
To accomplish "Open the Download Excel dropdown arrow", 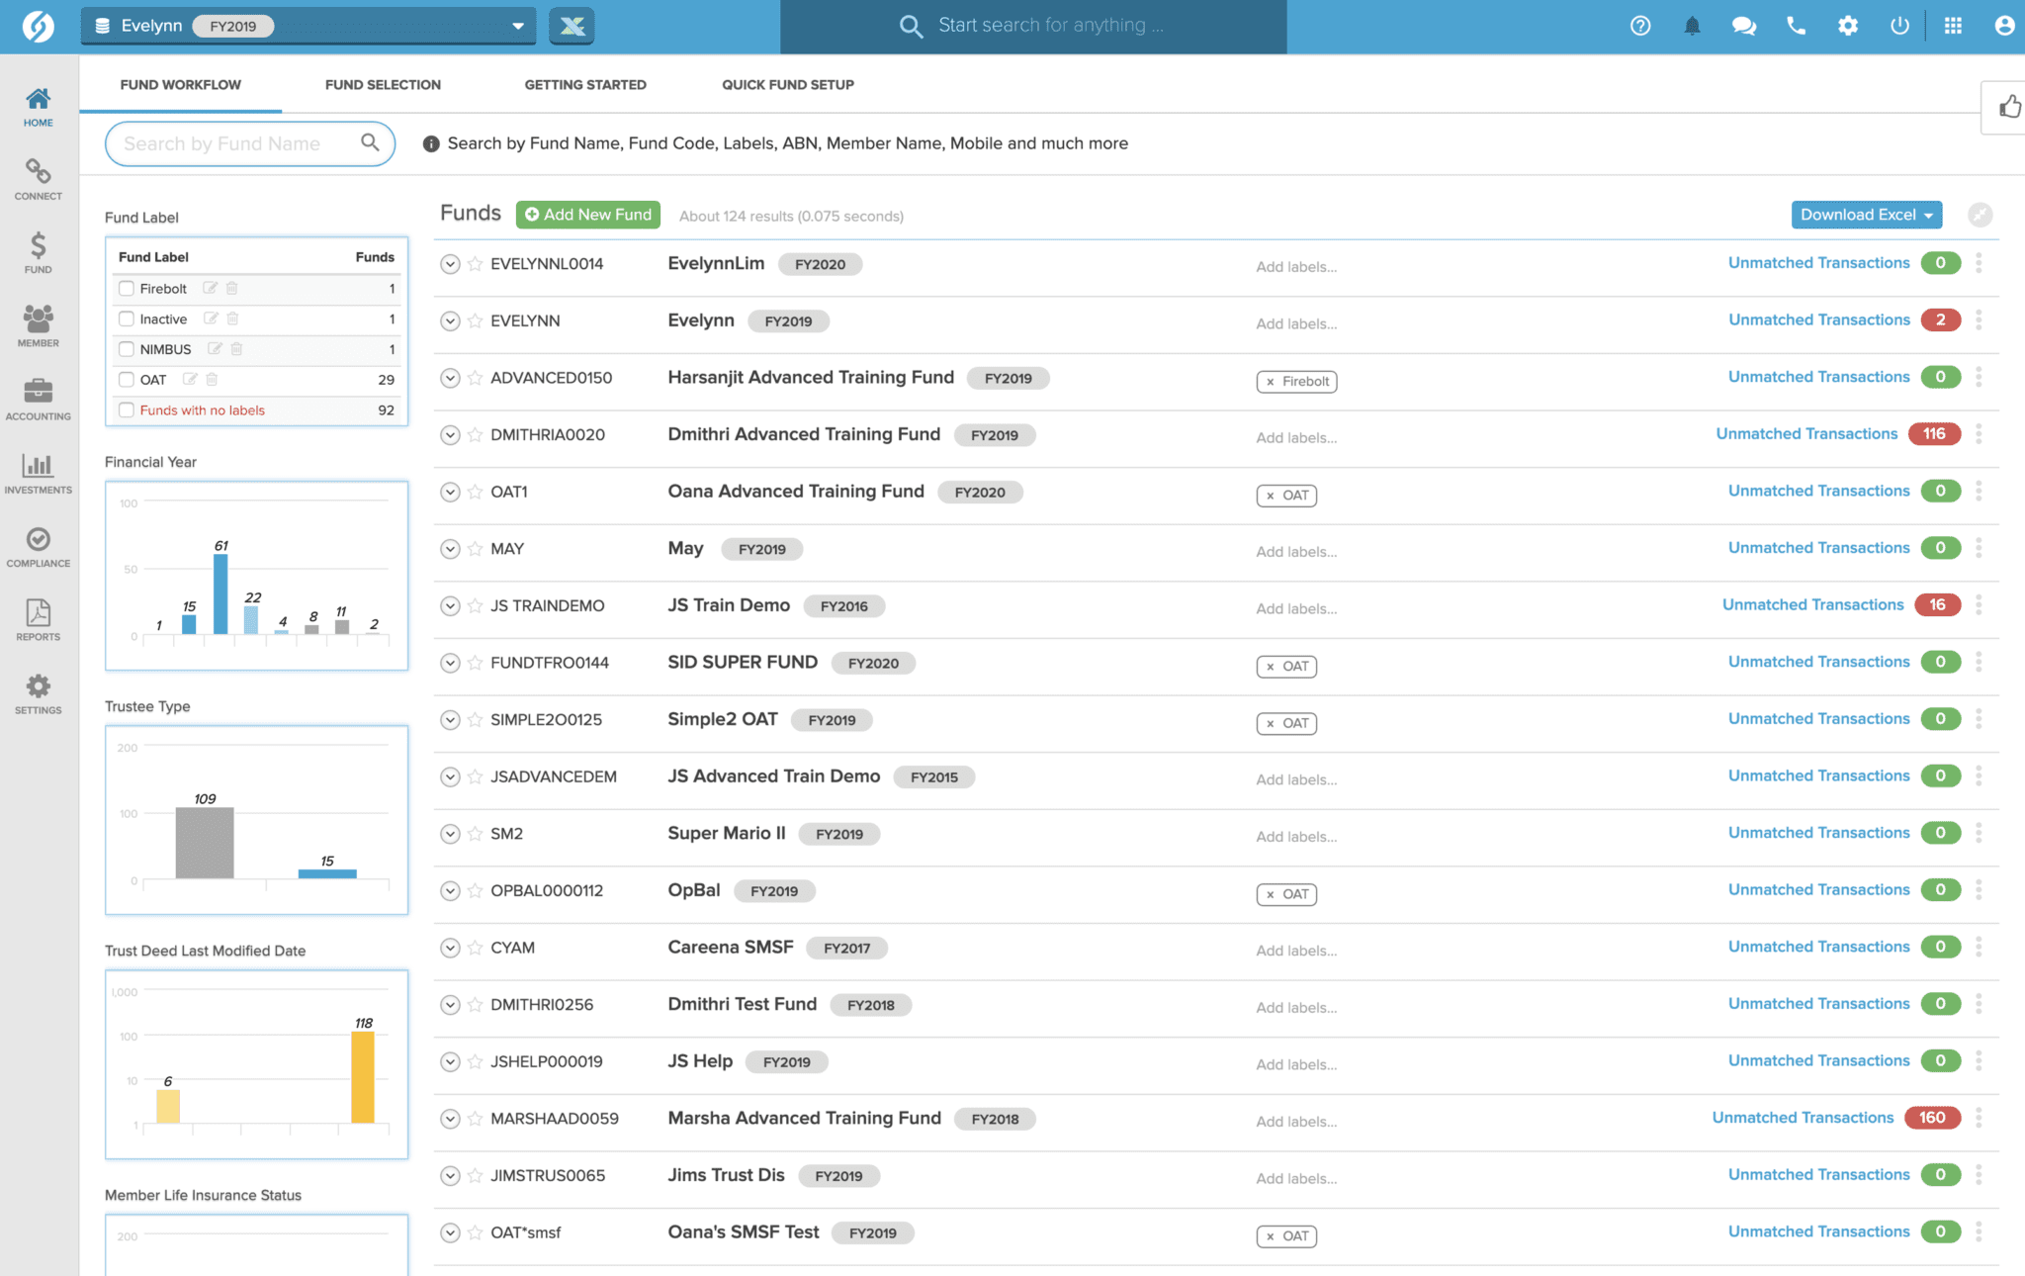I will pos(1928,215).
